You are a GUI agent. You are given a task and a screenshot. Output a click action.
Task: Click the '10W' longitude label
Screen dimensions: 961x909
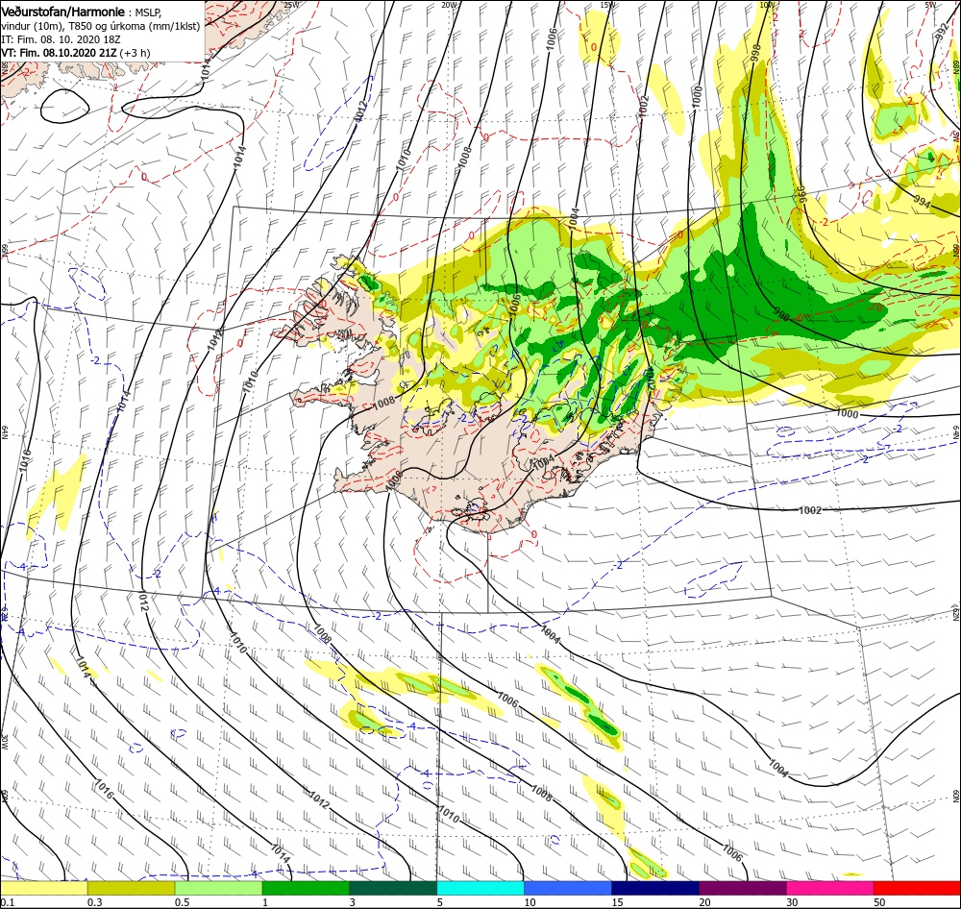tap(766, 5)
